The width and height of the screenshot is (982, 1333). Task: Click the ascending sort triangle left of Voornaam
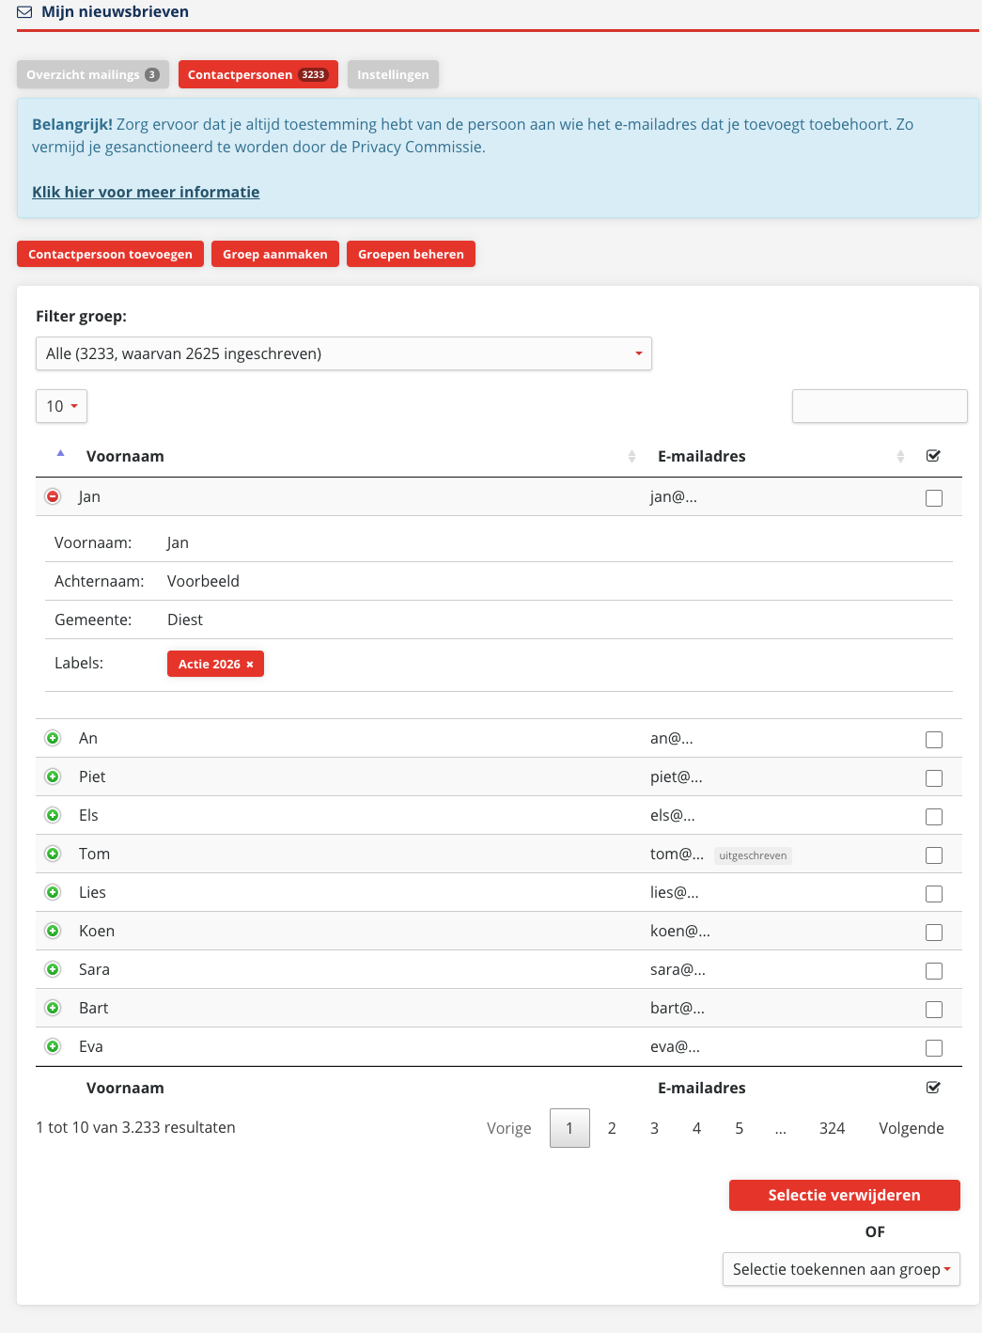(60, 453)
